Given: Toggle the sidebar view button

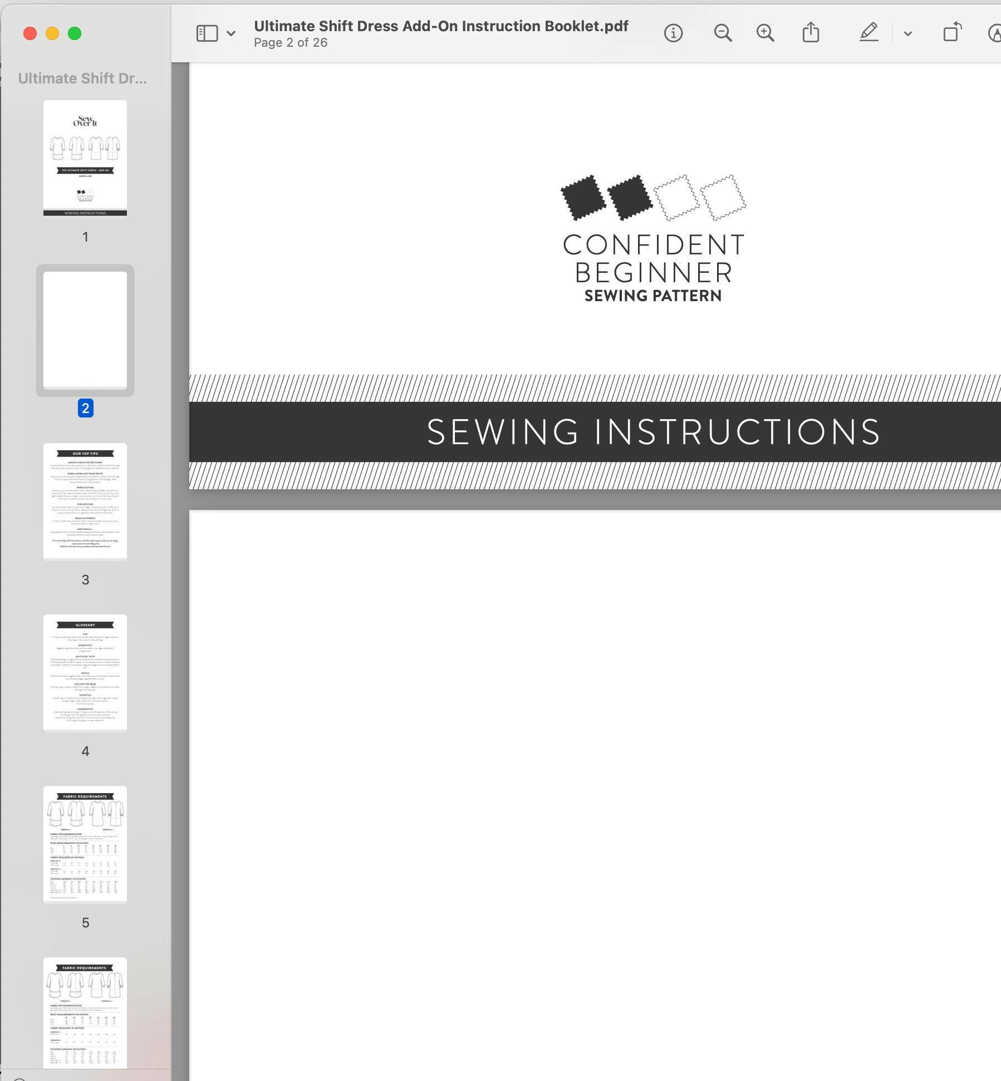Looking at the screenshot, I should (207, 33).
